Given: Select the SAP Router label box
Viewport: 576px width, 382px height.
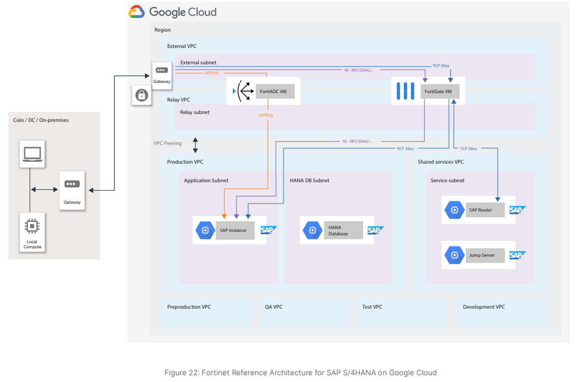Looking at the screenshot, I should click(x=485, y=210).
